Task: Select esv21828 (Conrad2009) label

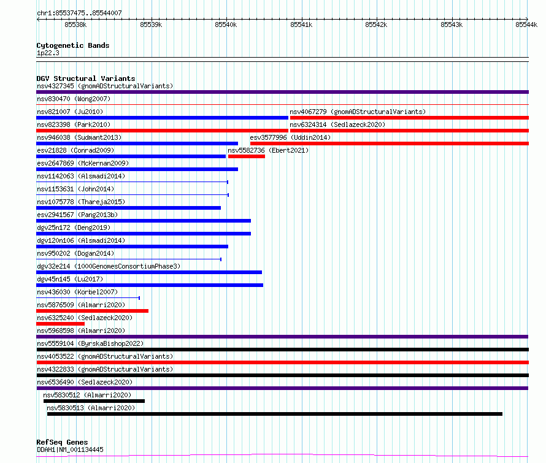Action: [75, 150]
